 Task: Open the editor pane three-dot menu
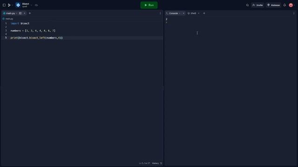[160, 13]
